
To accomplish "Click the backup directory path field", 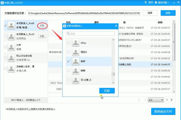I will (x=84, y=13).
